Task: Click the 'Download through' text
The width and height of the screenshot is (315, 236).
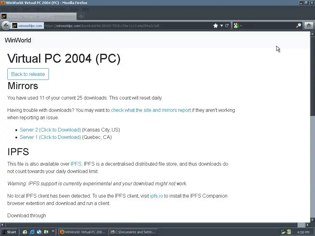Action: (26, 215)
